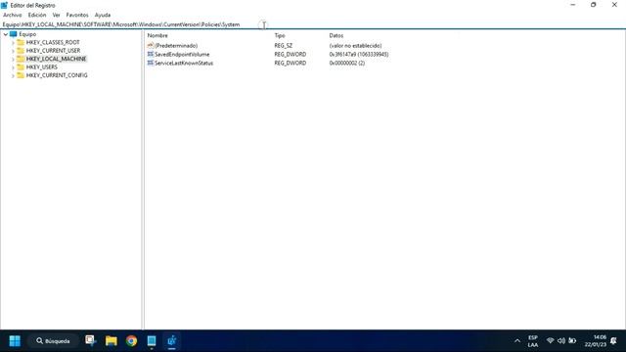Expand HKEY_CURRENT_CONFIG tree node
Image resolution: width=626 pixels, height=352 pixels.
13,75
